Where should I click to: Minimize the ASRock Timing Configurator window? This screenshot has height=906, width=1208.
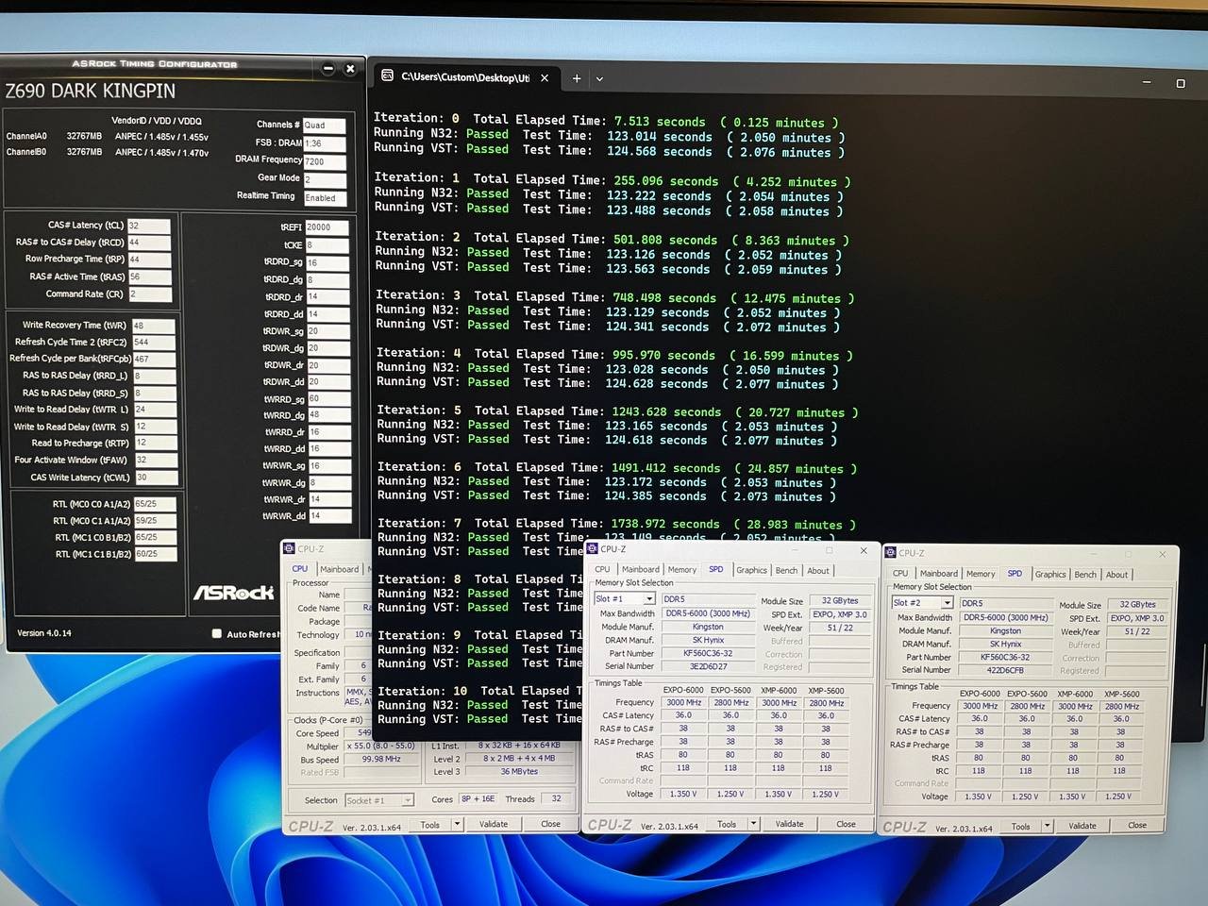coord(328,68)
